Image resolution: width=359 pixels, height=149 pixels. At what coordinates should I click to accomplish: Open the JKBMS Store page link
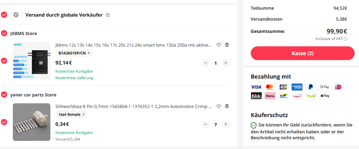point(23,33)
